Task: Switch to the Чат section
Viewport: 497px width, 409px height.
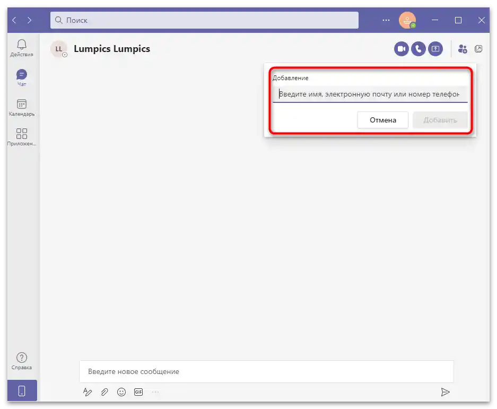Action: tap(22, 77)
